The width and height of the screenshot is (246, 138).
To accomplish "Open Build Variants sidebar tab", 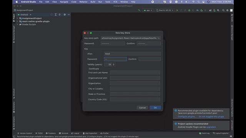I will click(x=14, y=123).
